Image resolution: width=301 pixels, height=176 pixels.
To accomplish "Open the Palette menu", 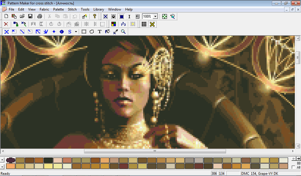I will (58, 9).
